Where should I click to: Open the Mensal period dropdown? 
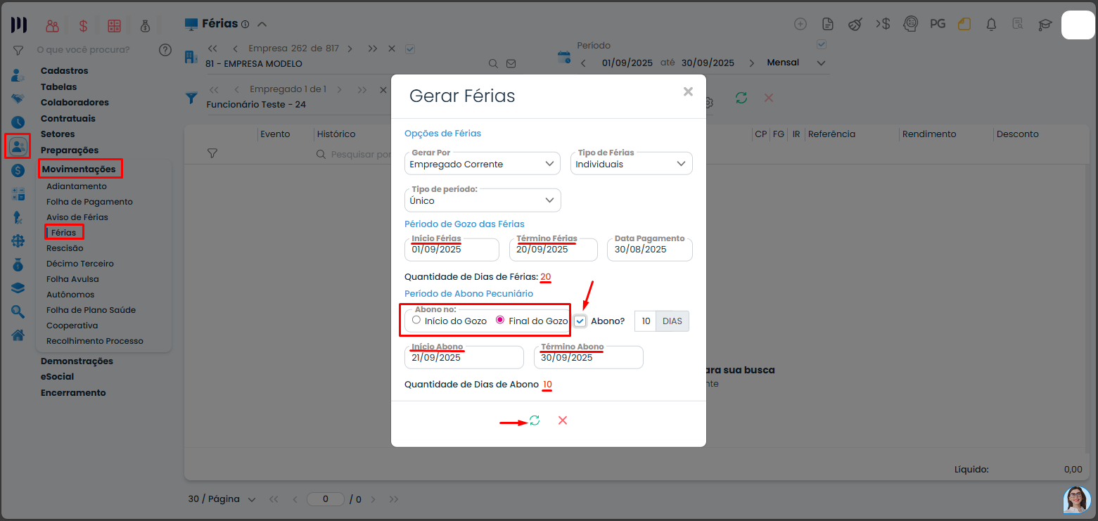(x=796, y=63)
